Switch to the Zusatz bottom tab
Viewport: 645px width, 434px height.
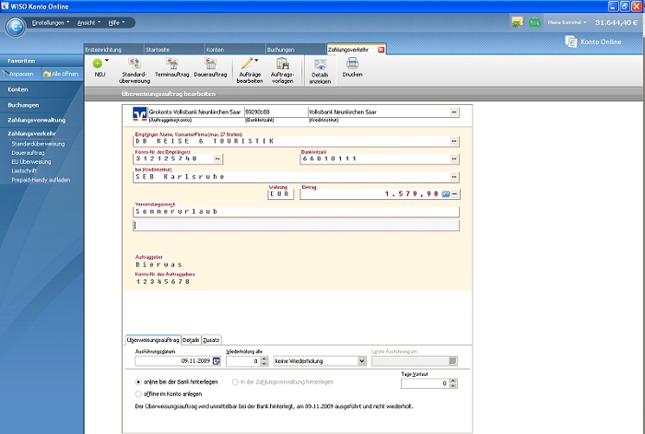[x=211, y=340]
